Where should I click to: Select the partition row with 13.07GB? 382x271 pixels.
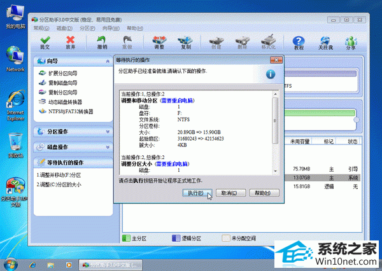[x=322, y=177]
